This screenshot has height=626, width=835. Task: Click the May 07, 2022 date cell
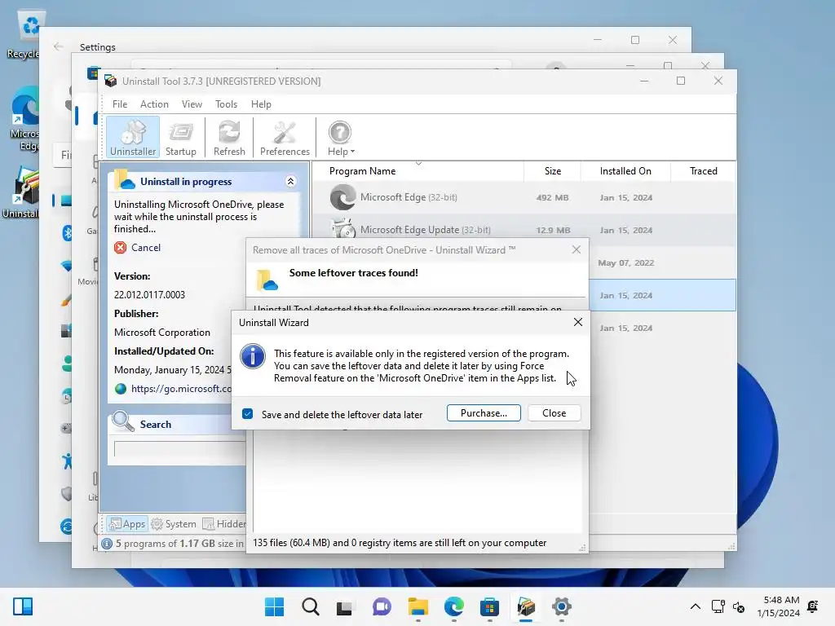625,263
